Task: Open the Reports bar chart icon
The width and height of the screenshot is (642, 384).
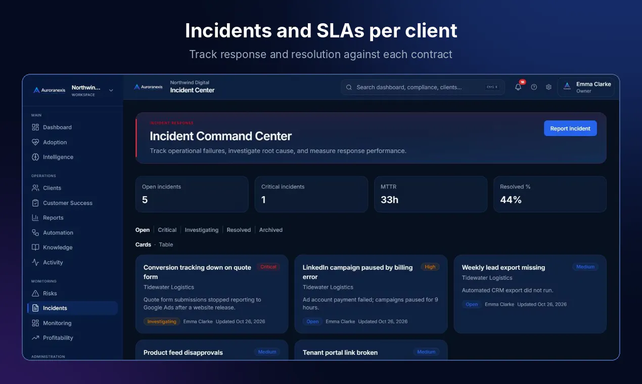Action: (x=35, y=218)
